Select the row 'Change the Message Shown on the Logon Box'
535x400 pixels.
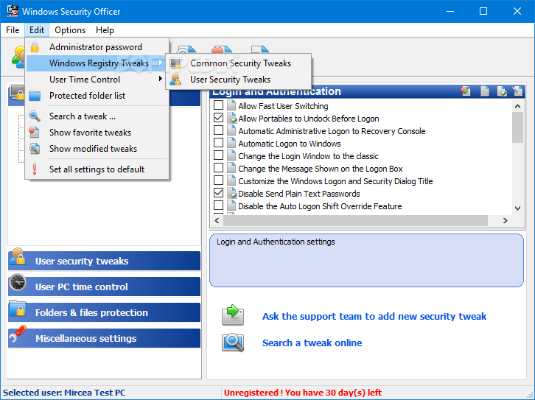click(x=321, y=169)
